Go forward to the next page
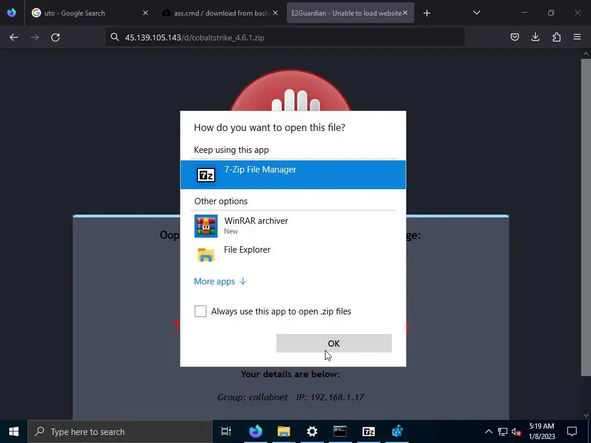Image resolution: width=591 pixels, height=443 pixels. coord(35,37)
